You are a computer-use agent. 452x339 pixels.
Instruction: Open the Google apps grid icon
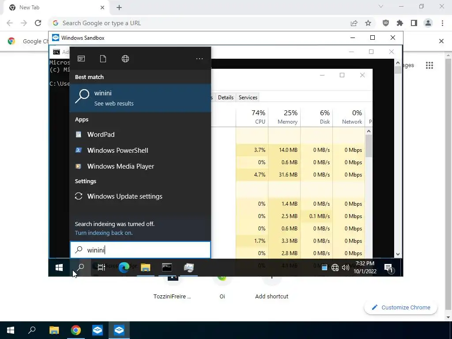point(429,65)
